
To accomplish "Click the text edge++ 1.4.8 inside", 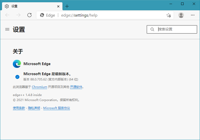I will 27,95.
